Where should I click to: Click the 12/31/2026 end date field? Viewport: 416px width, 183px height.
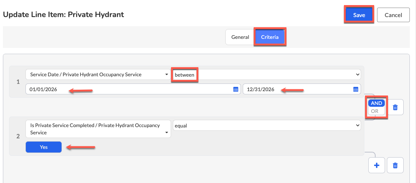coord(302,89)
